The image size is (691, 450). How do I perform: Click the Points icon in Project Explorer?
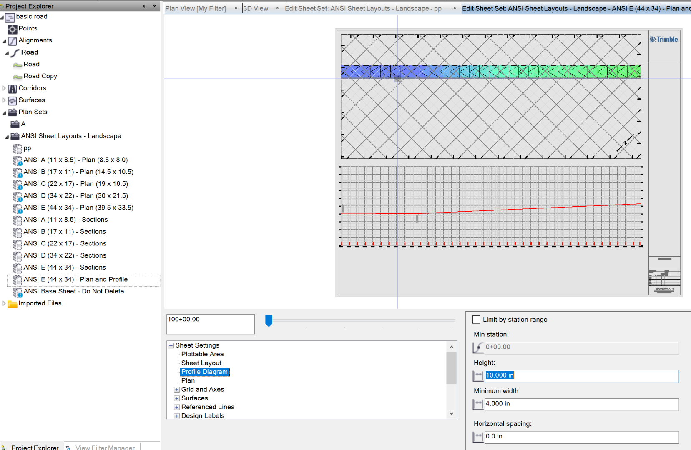[x=13, y=29]
